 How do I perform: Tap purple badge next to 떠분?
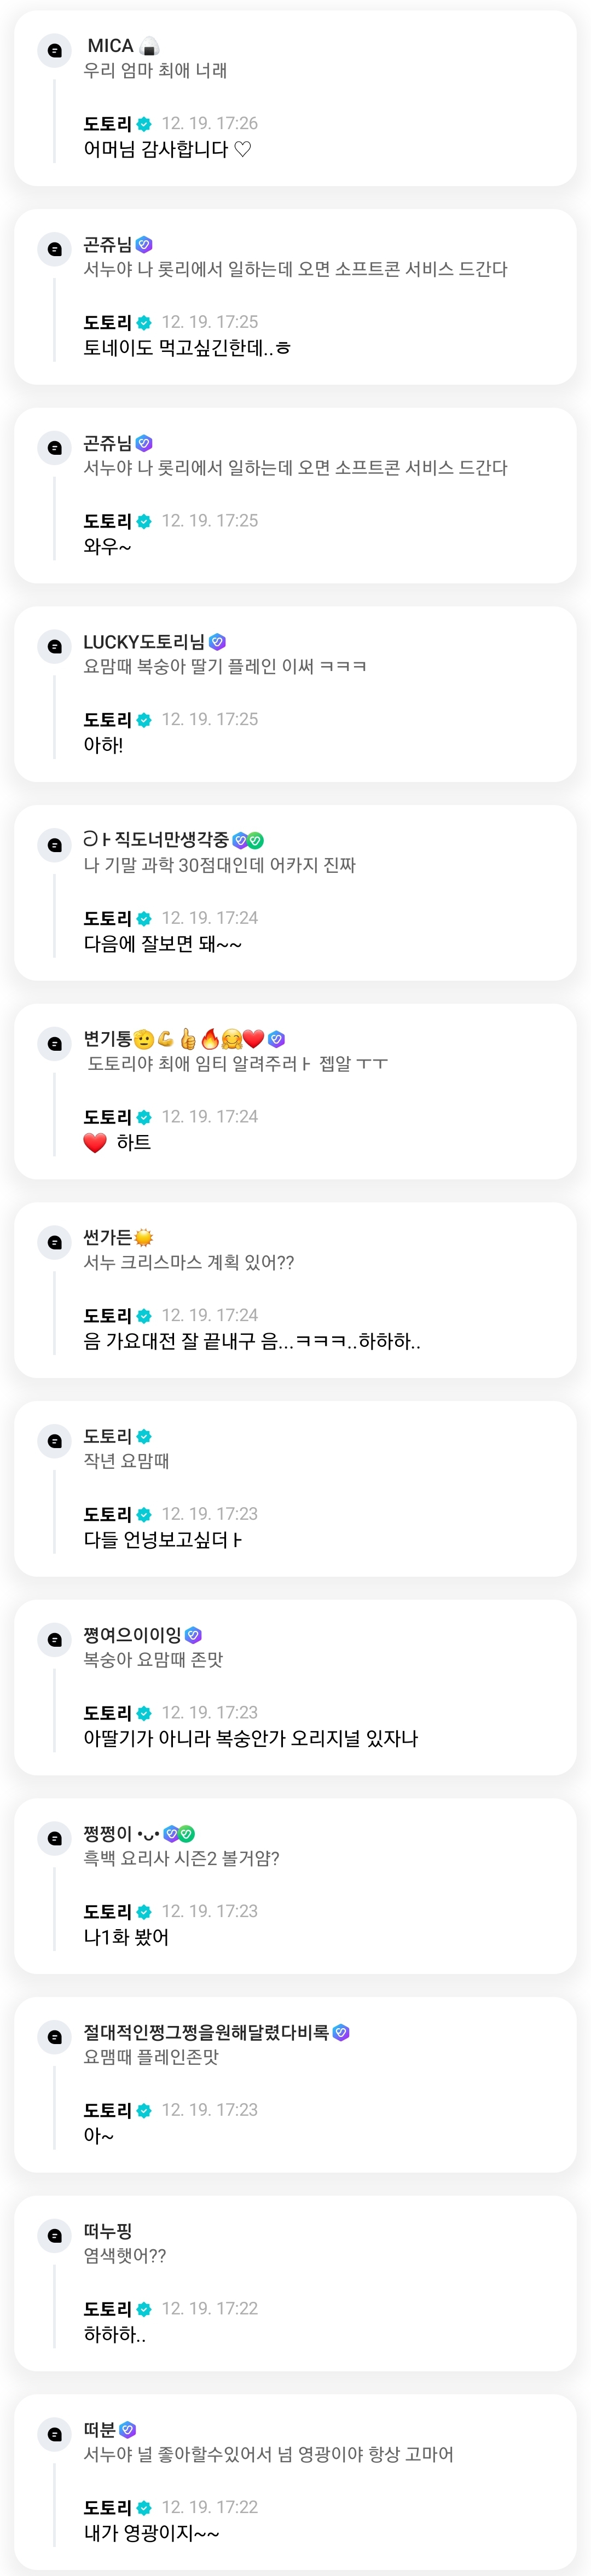click(128, 2429)
